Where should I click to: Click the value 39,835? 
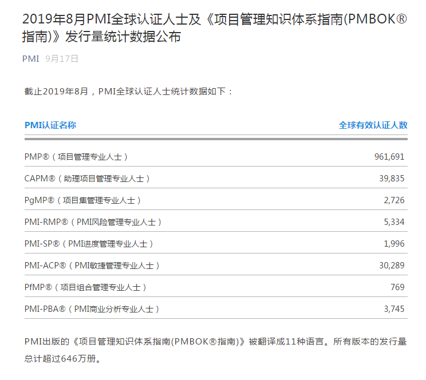(392, 179)
